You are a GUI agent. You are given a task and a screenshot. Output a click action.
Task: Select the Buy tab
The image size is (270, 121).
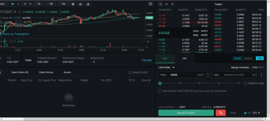point(165,58)
